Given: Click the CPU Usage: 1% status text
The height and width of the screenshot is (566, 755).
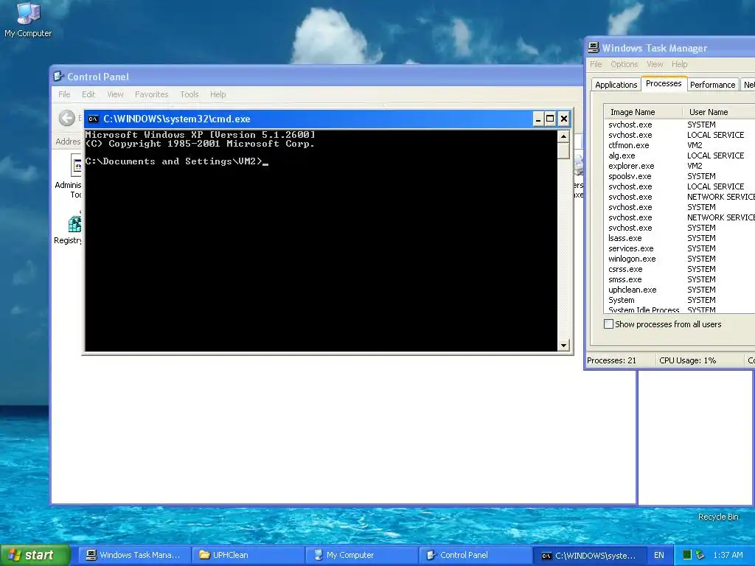Looking at the screenshot, I should click(x=688, y=360).
